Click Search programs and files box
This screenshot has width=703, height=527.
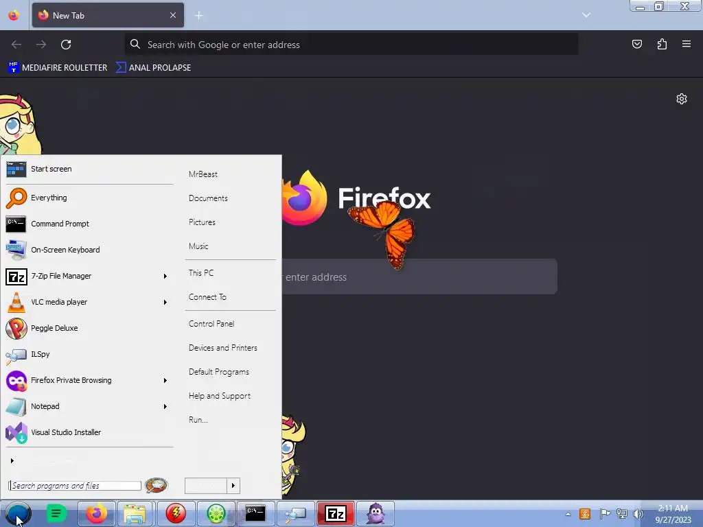[x=75, y=486]
